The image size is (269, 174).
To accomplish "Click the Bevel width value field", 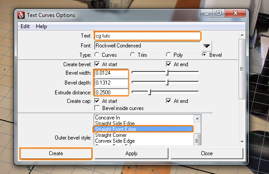I will pos(111,73).
